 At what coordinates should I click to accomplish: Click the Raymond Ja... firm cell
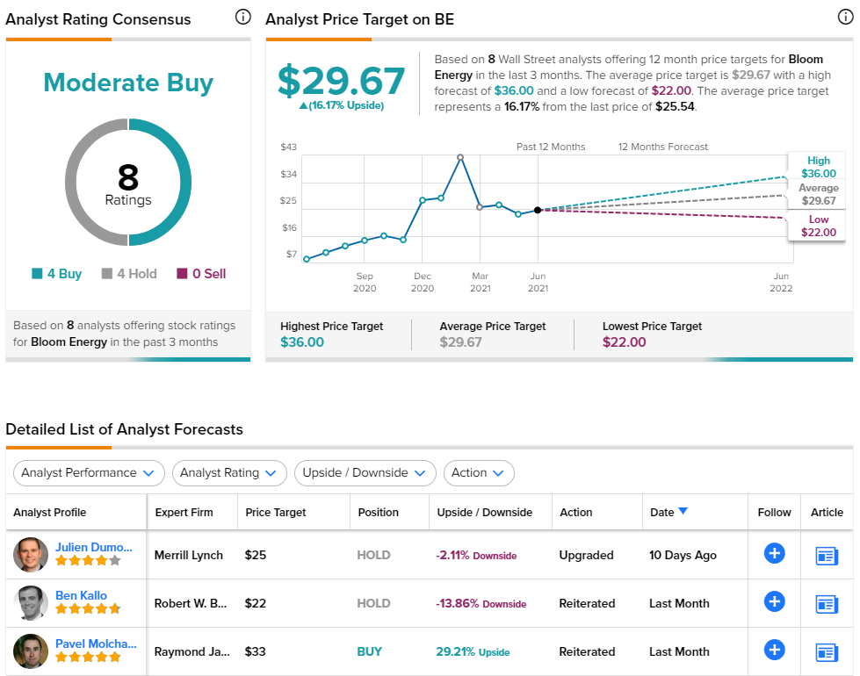click(x=192, y=651)
